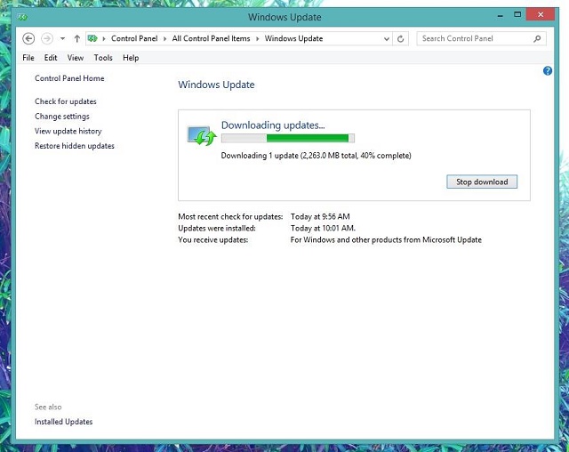Click the 'Today at 10:01 AM.' value
This screenshot has height=452, width=569.
pyautogui.click(x=323, y=229)
